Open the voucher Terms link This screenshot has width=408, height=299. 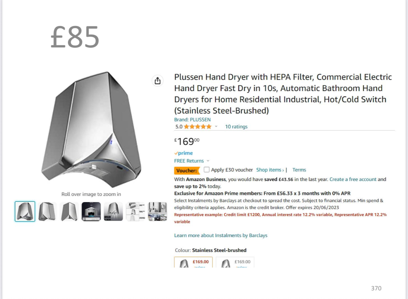299,170
